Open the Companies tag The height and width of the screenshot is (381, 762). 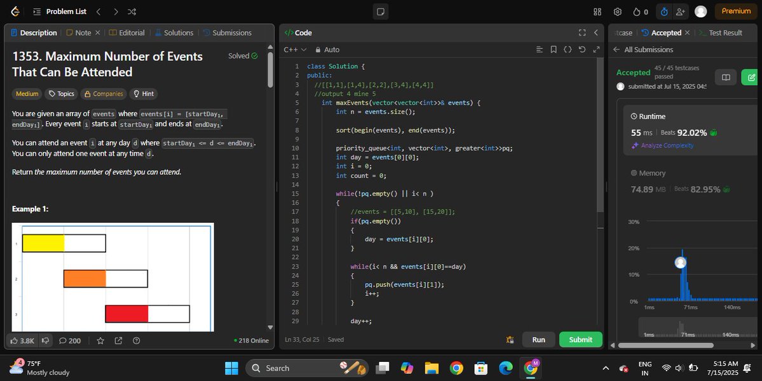pos(104,94)
